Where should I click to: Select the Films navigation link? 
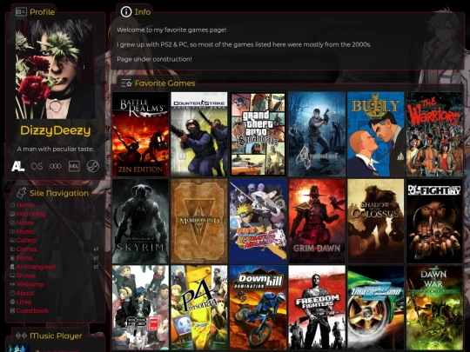coord(24,258)
